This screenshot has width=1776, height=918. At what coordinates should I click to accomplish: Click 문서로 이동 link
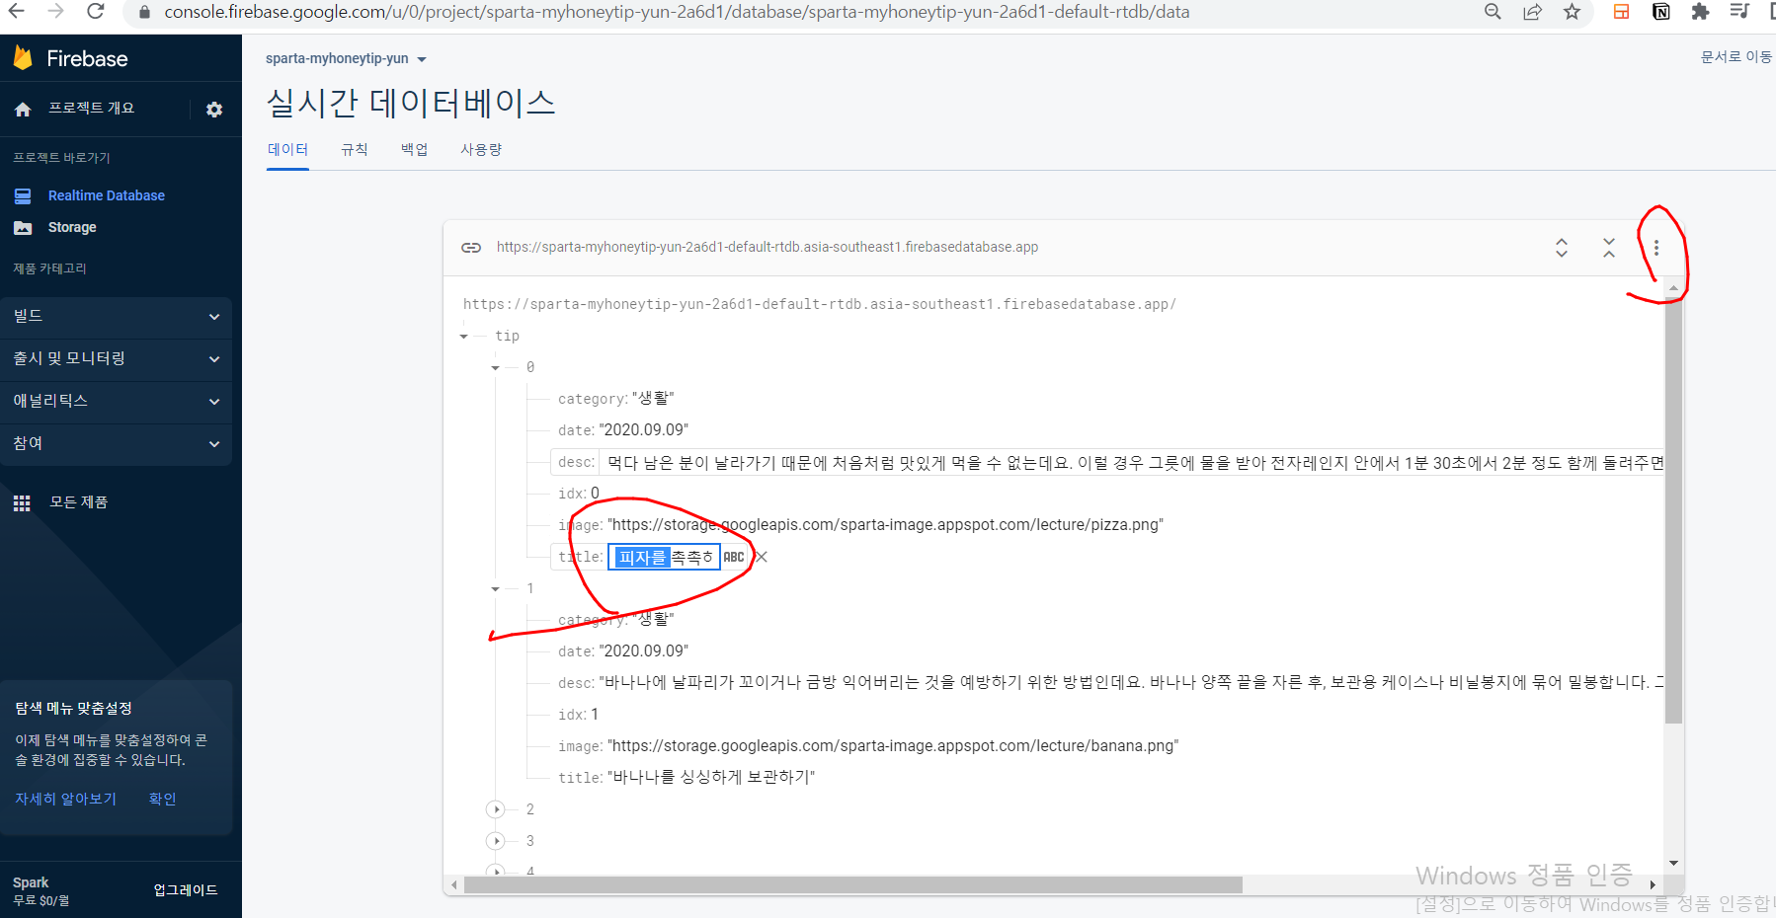(x=1736, y=57)
